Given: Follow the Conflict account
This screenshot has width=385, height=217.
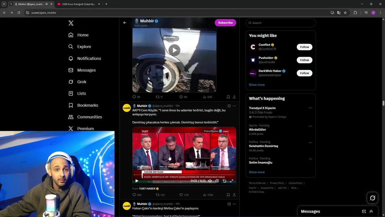Looking at the screenshot, I should (x=304, y=47).
